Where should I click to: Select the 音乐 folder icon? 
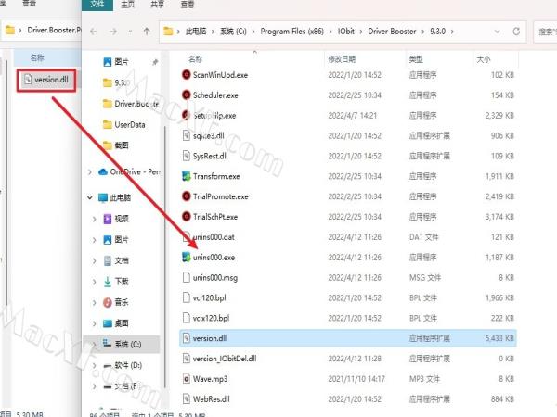click(108, 303)
